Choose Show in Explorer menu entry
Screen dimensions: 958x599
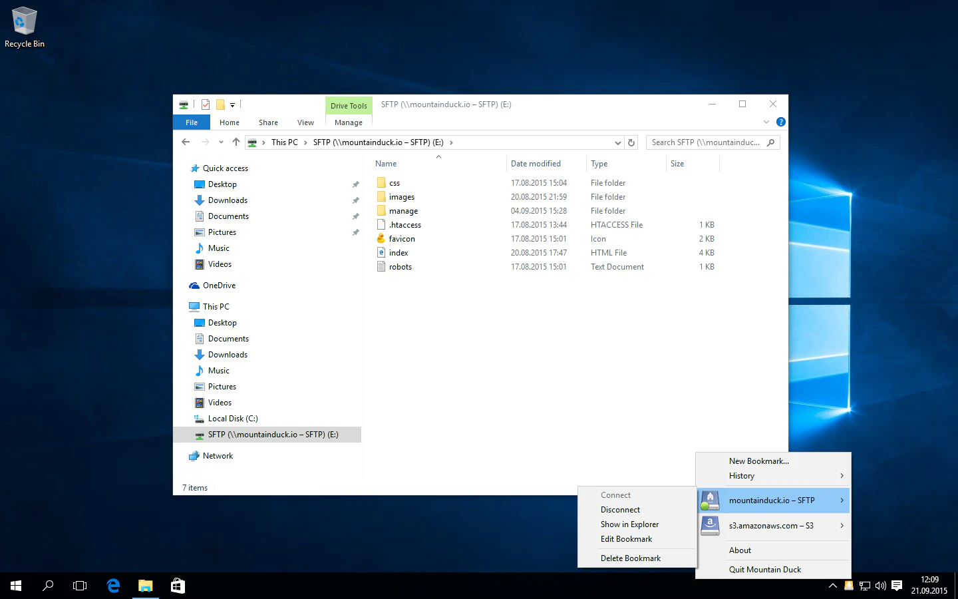pos(629,524)
